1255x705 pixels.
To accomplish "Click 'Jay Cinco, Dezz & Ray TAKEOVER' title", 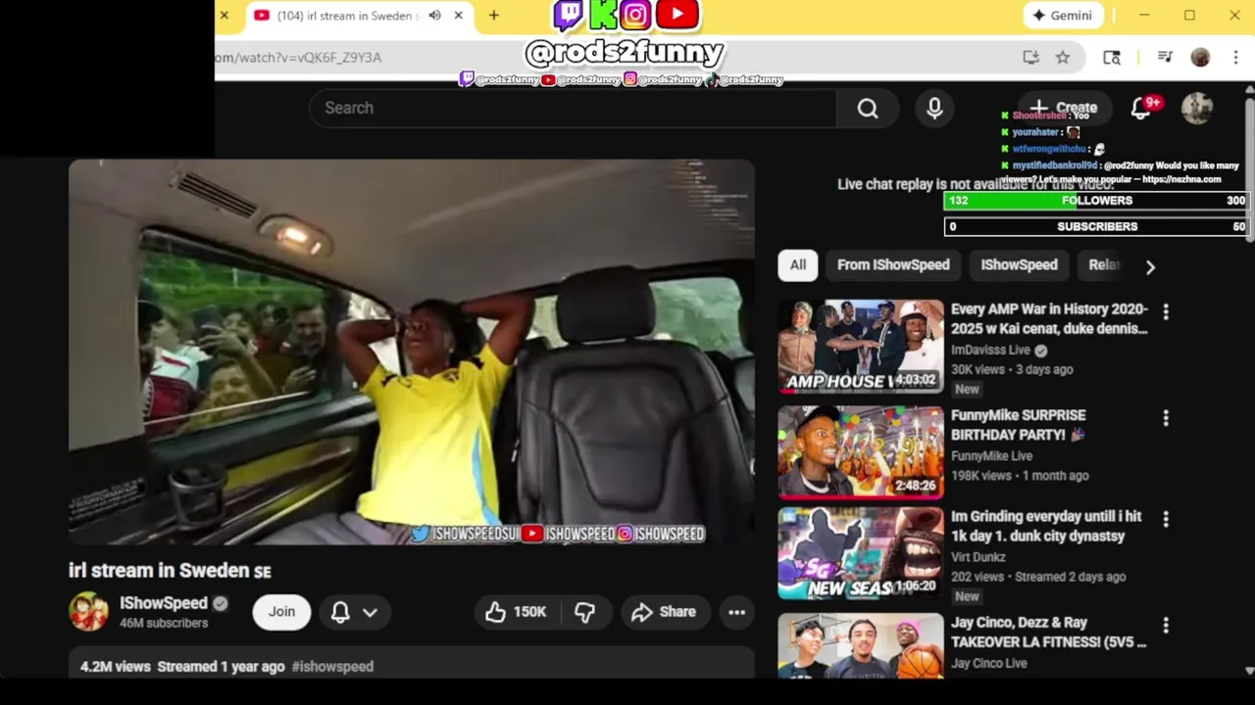I will [1048, 632].
